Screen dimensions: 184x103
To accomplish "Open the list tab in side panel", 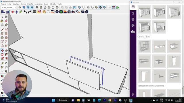I will tap(133, 7).
